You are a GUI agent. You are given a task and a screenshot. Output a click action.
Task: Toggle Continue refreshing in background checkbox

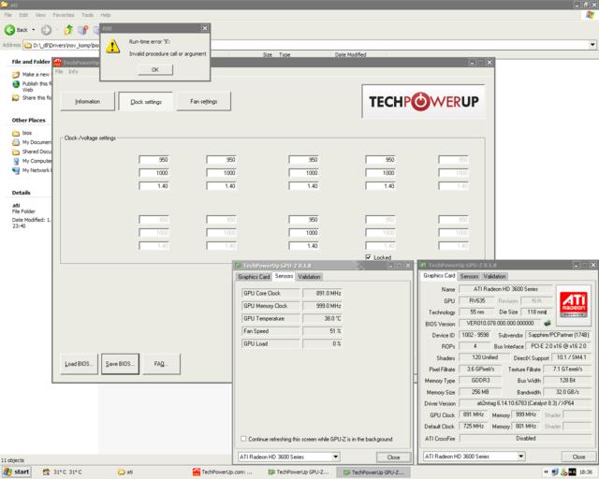[243, 439]
